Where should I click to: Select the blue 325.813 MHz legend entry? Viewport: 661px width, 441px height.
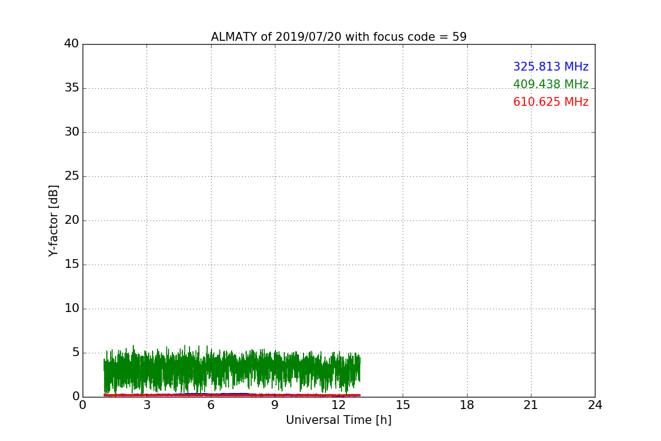551,67
